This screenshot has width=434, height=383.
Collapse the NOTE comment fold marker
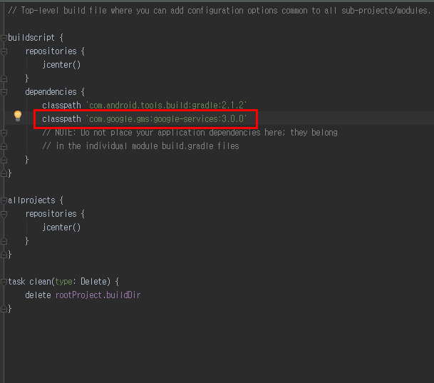pos(4,133)
